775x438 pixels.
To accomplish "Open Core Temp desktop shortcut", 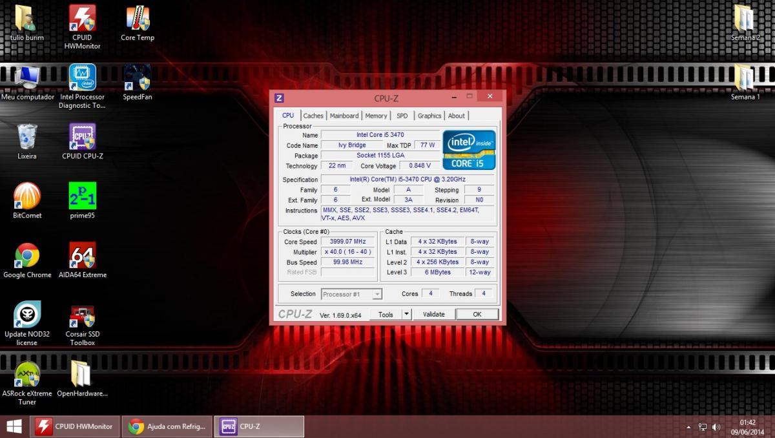I will (x=138, y=23).
